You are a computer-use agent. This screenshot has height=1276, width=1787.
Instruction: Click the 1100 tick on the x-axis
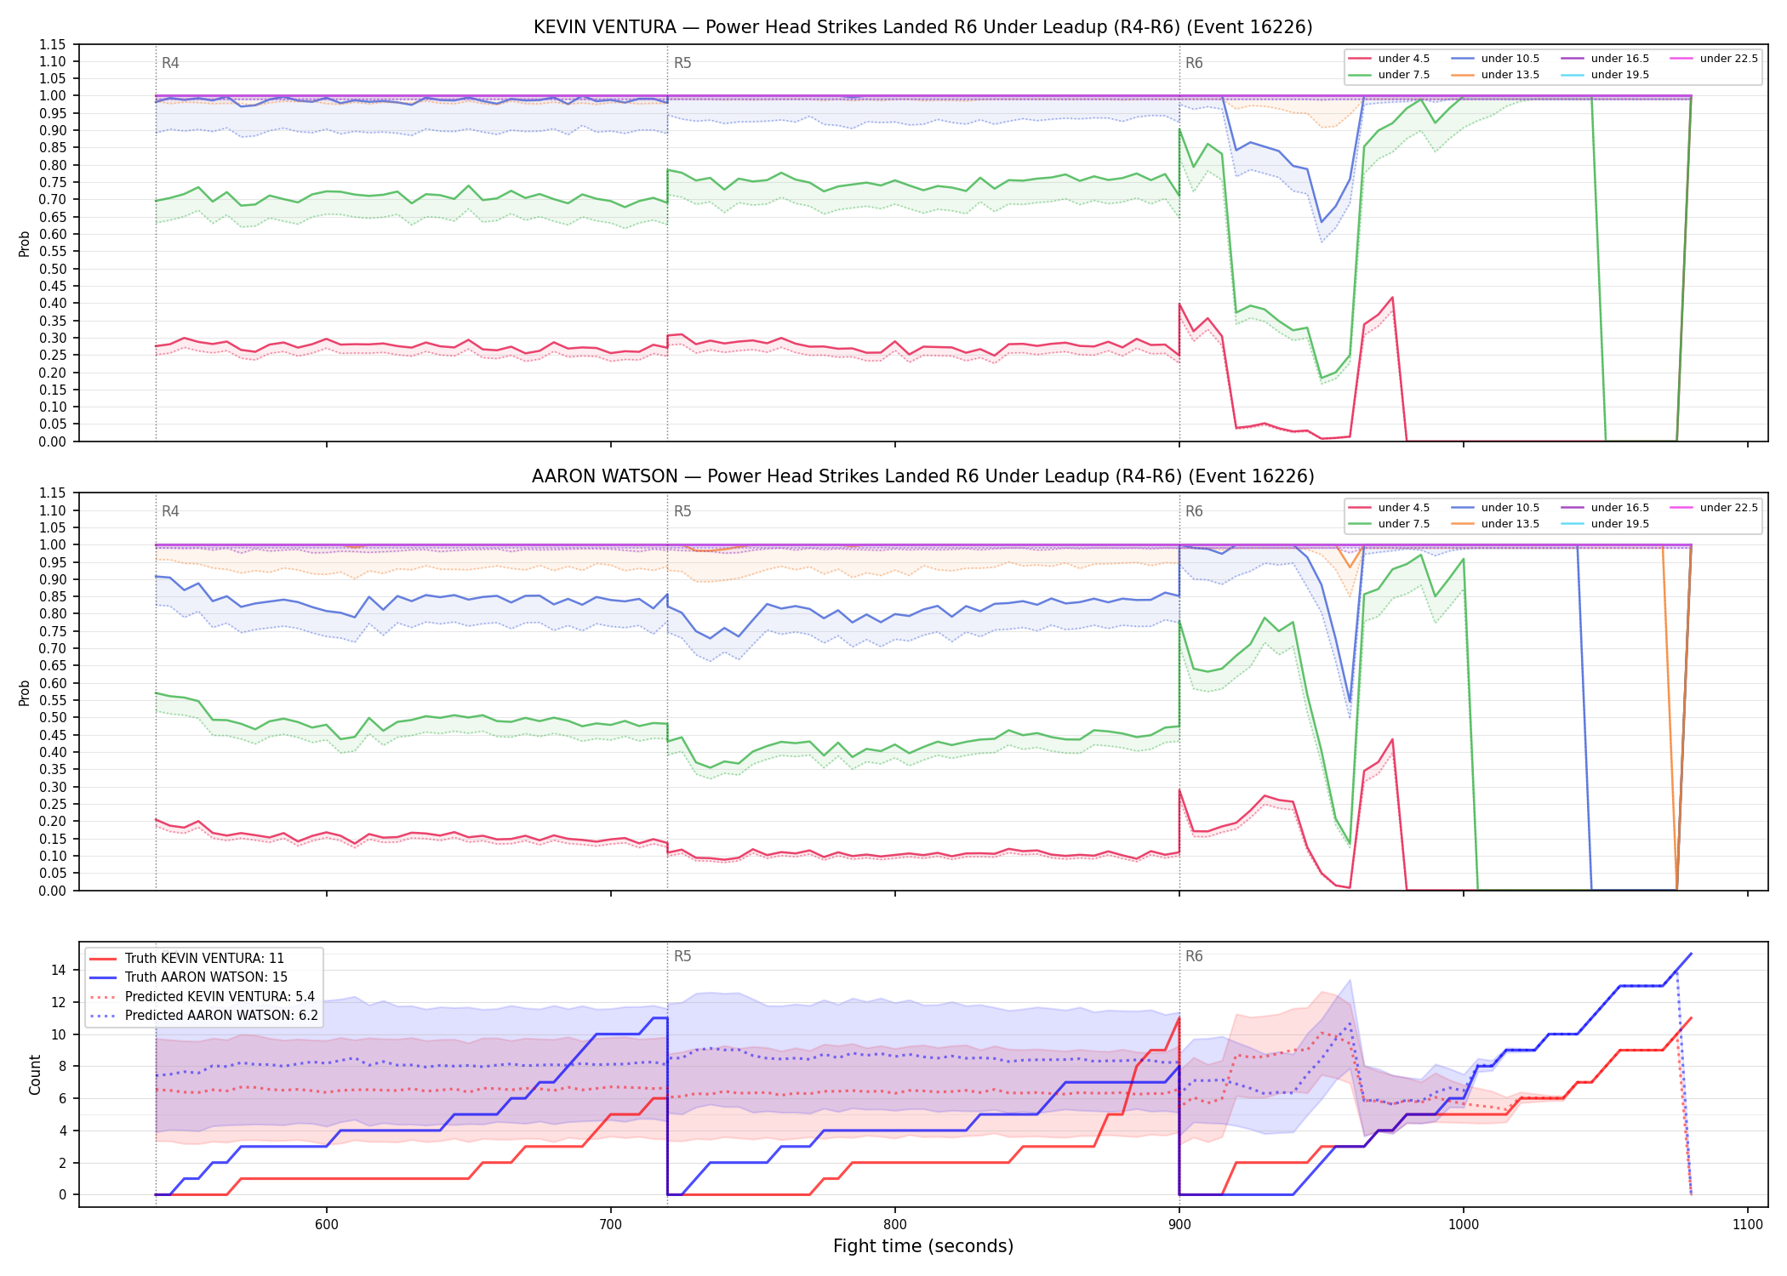(x=1747, y=1224)
